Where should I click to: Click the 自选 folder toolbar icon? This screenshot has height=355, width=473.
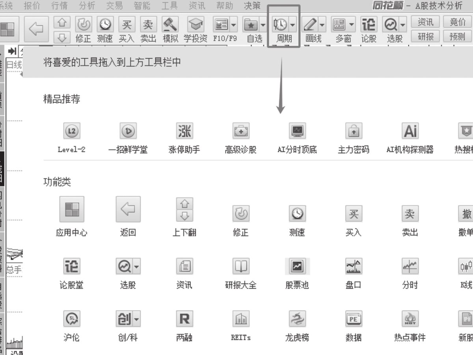(251, 25)
